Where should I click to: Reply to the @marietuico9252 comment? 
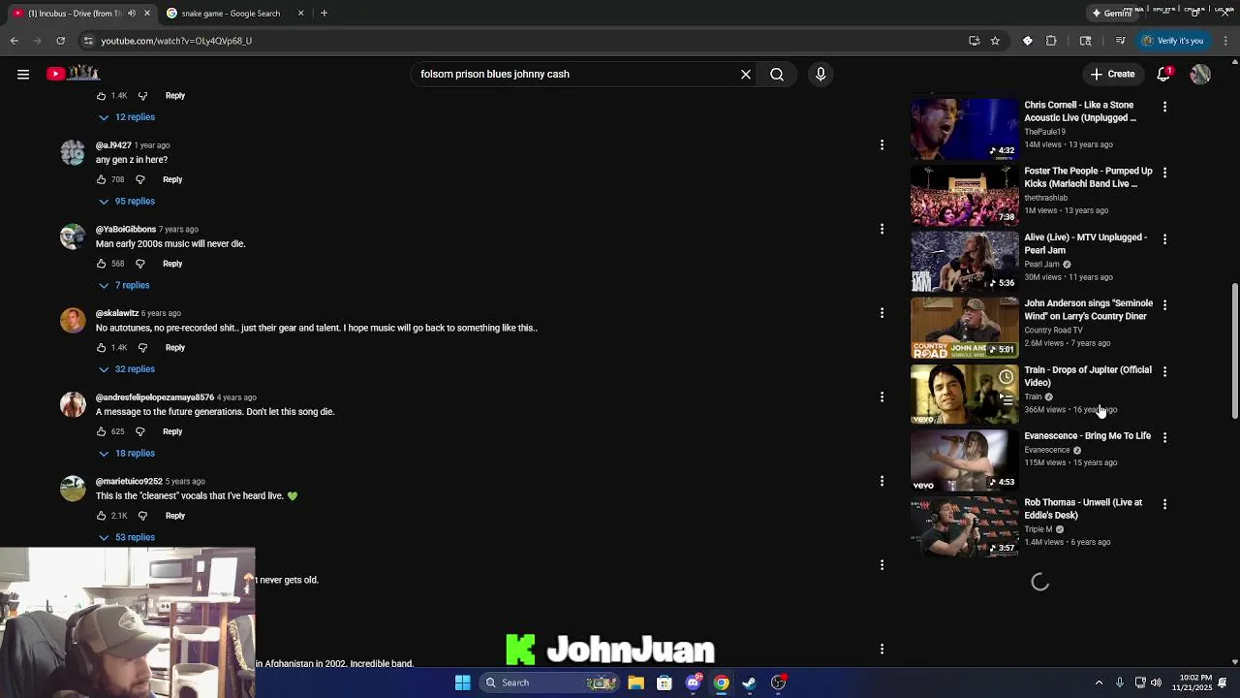(x=175, y=516)
